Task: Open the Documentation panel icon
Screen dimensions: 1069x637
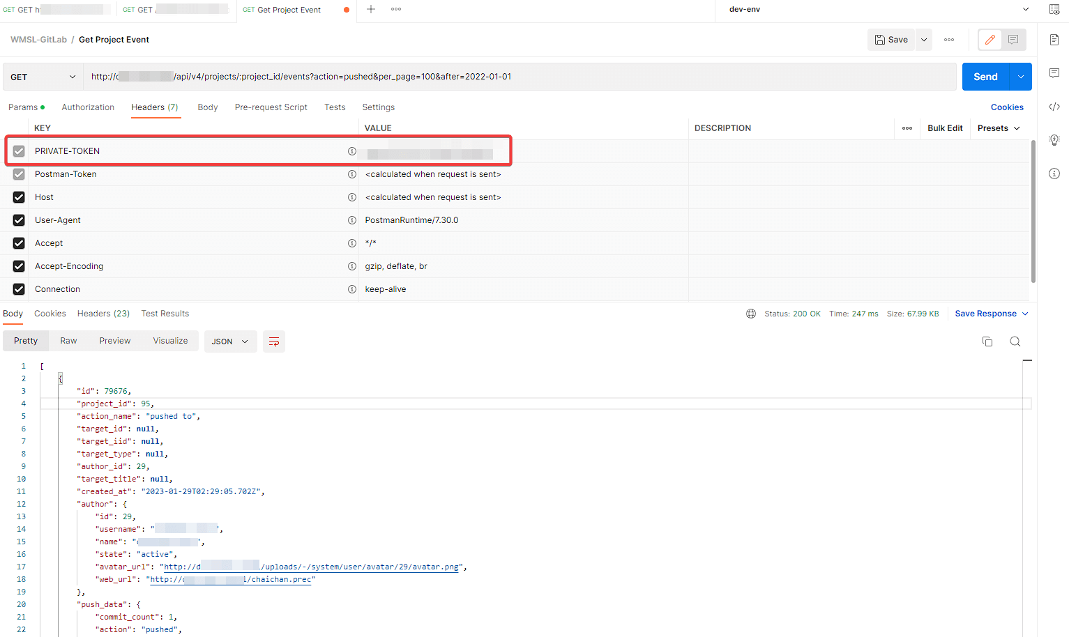Action: [x=1054, y=40]
